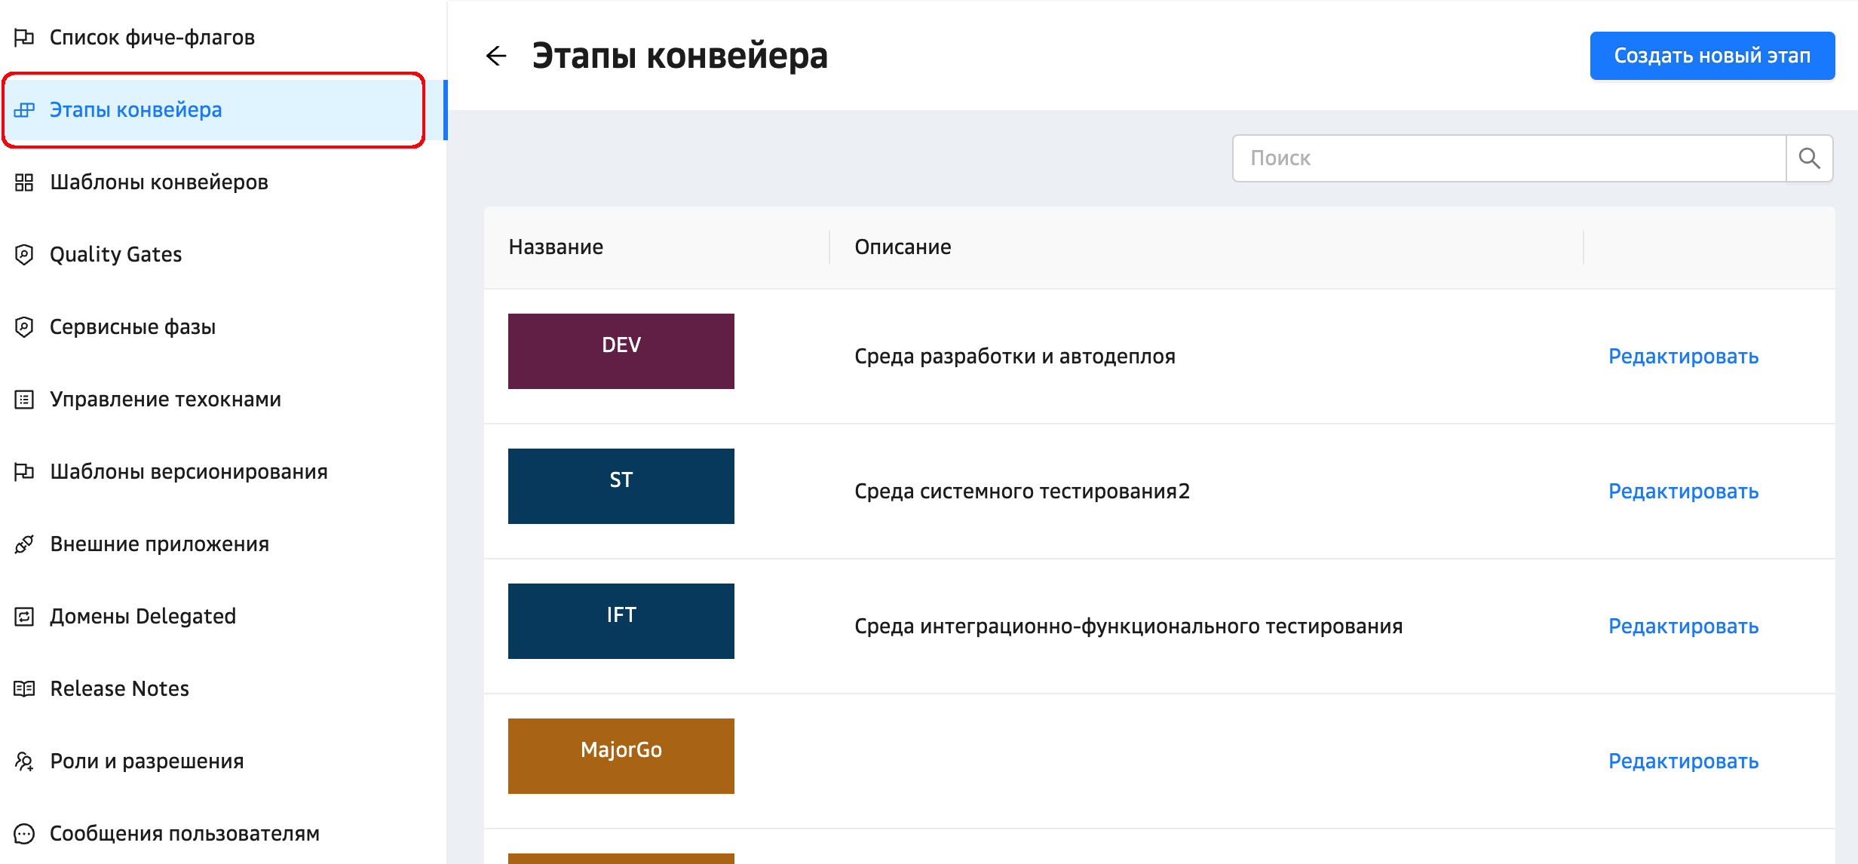Viewport: 1858px width, 864px height.
Task: Click the plug icon for Внешние приложения
Action: click(24, 544)
